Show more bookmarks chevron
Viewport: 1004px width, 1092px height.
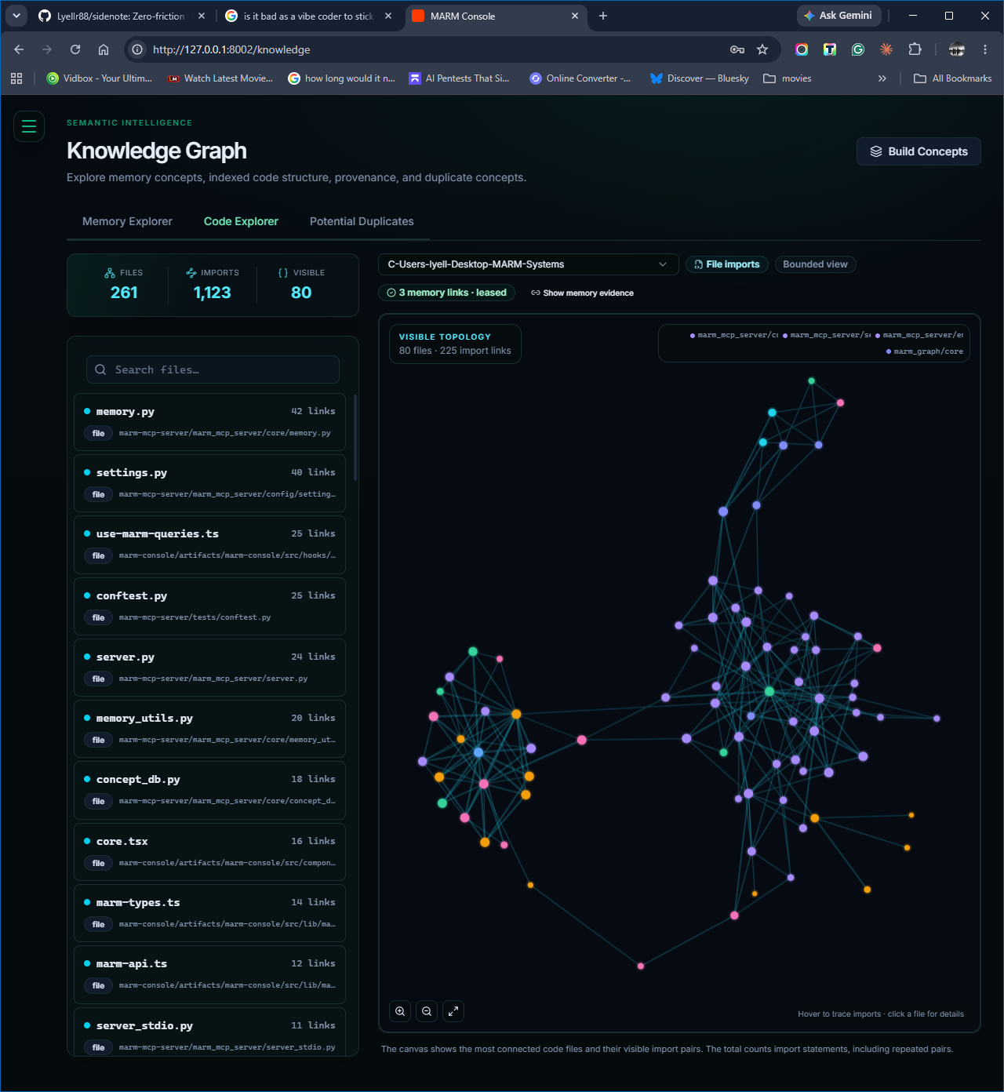pyautogui.click(x=882, y=78)
